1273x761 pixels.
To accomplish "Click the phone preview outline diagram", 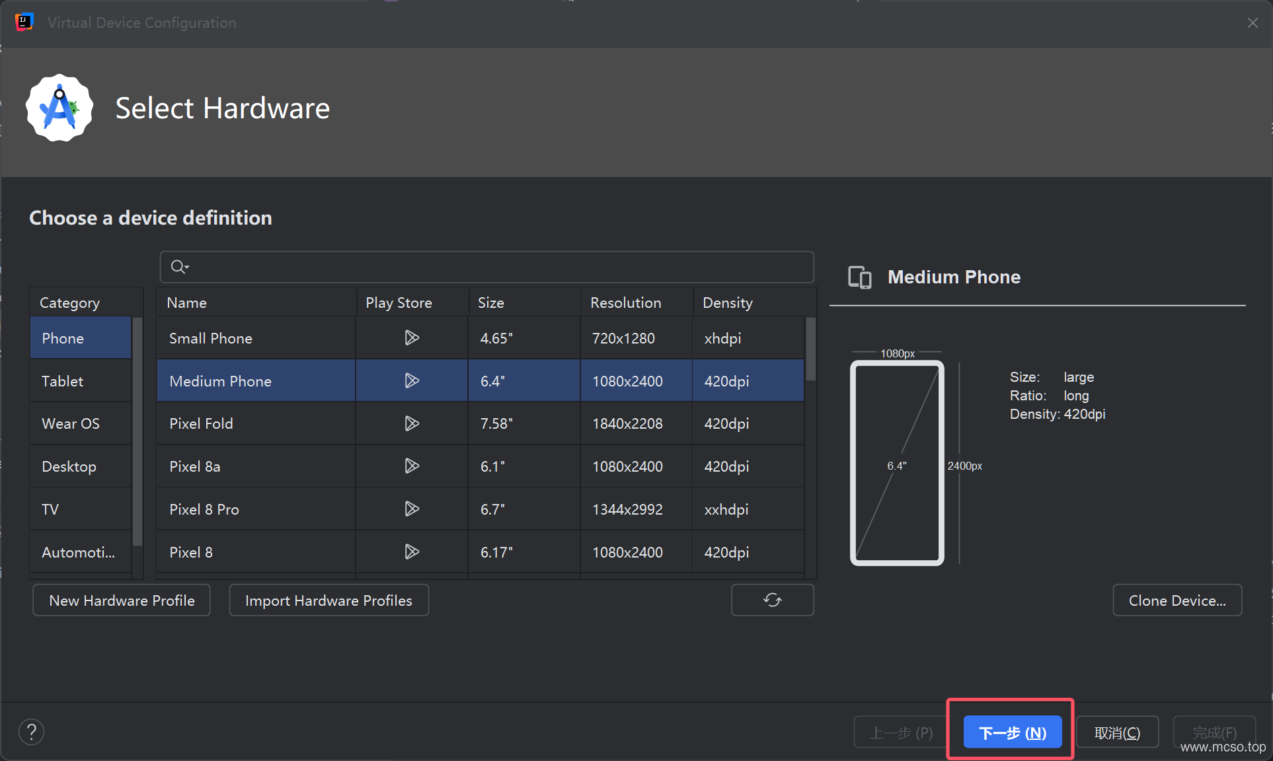I will [x=897, y=462].
